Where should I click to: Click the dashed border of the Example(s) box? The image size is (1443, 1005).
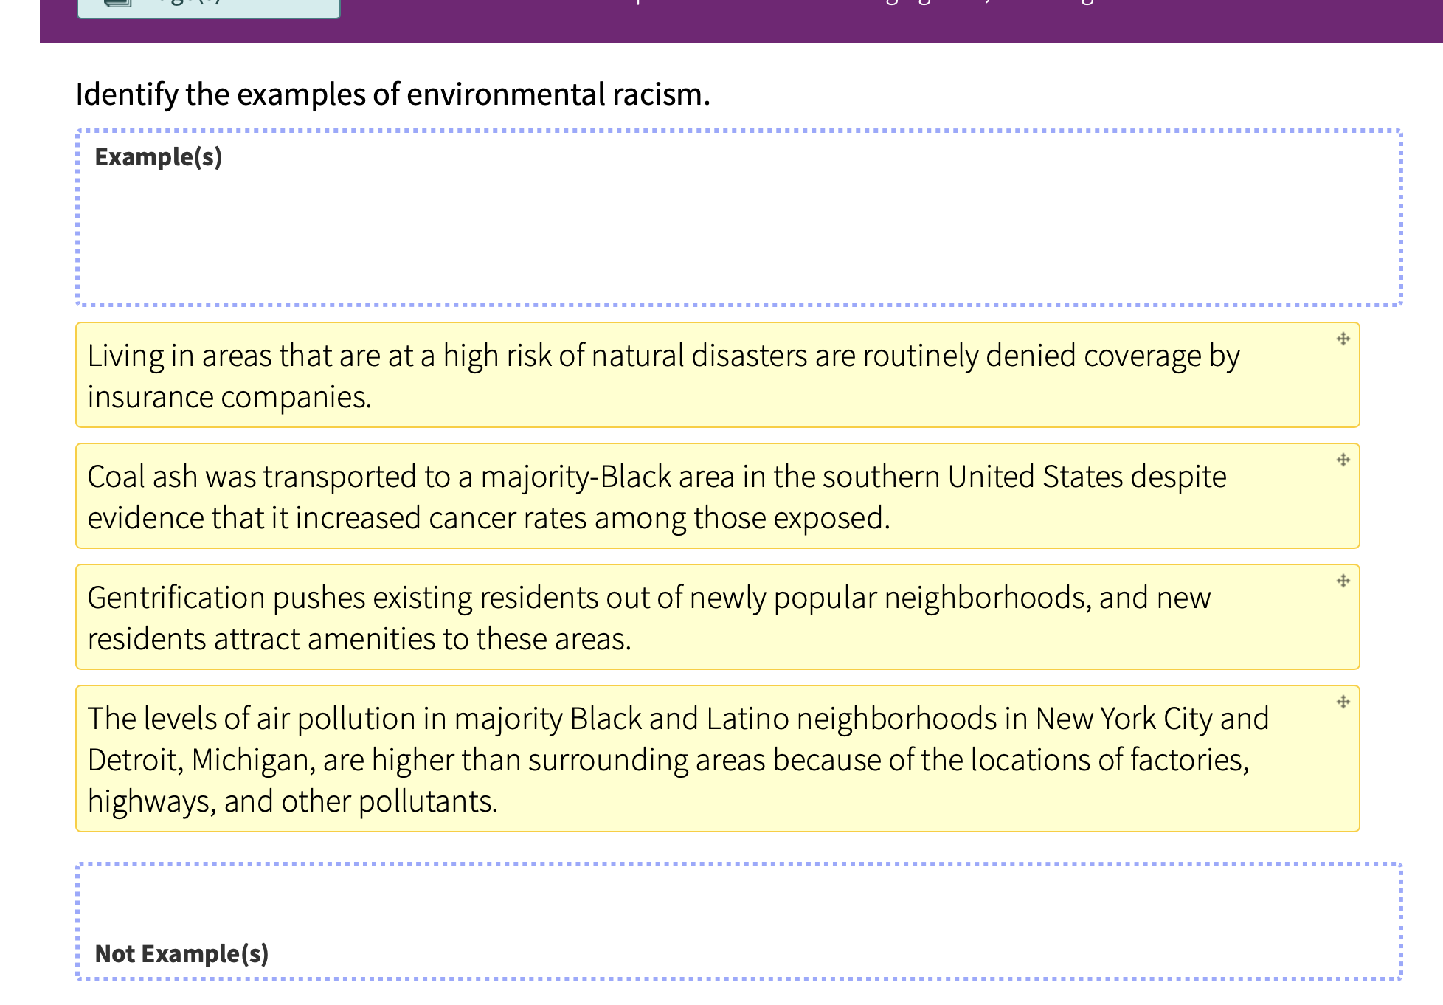click(738, 131)
